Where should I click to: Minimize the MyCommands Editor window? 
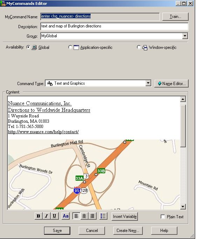tap(178, 4)
